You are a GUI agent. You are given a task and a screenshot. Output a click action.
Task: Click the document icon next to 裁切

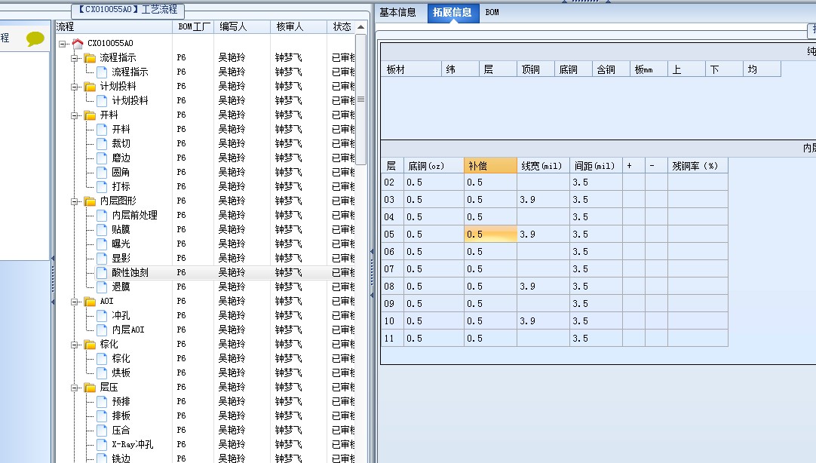coord(102,143)
